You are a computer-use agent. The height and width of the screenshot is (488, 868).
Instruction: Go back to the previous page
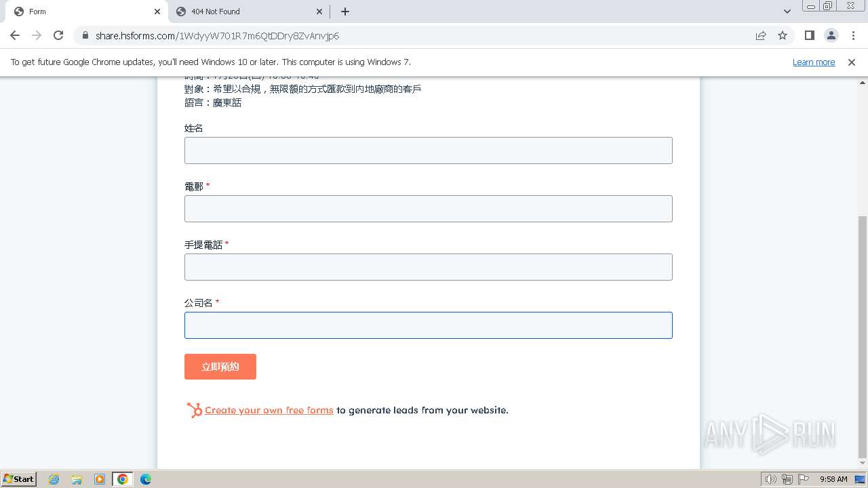15,35
